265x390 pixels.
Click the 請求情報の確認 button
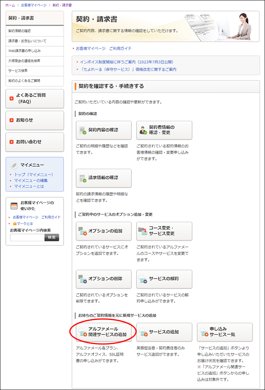click(104, 178)
